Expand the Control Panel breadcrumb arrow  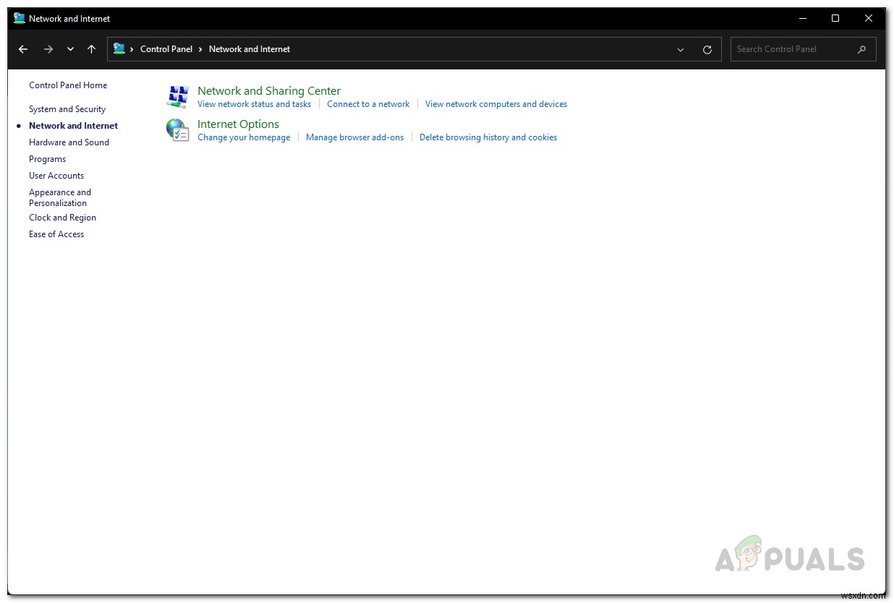(200, 48)
